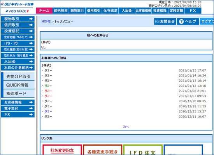This screenshot has width=214, height=155.
Task: Click the arrow icon beside 取引余力・預り資産
Action: tap(31, 55)
